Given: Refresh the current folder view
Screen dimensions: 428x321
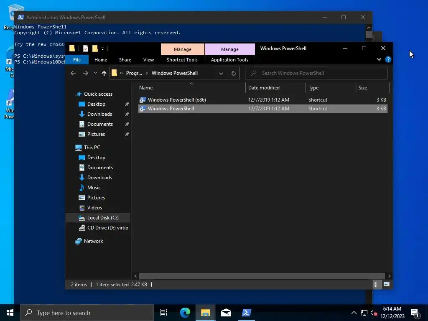Looking at the screenshot, I should point(233,73).
